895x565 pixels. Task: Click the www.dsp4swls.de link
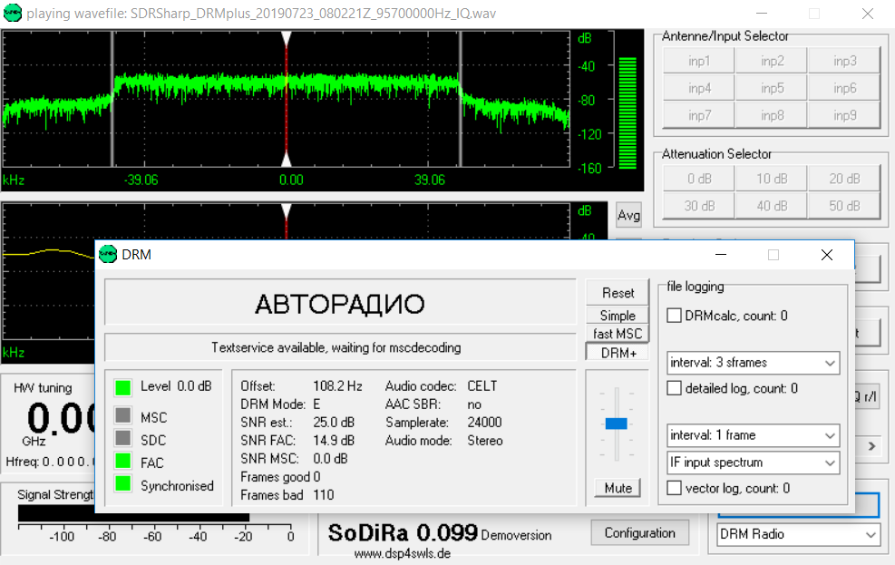(x=403, y=553)
